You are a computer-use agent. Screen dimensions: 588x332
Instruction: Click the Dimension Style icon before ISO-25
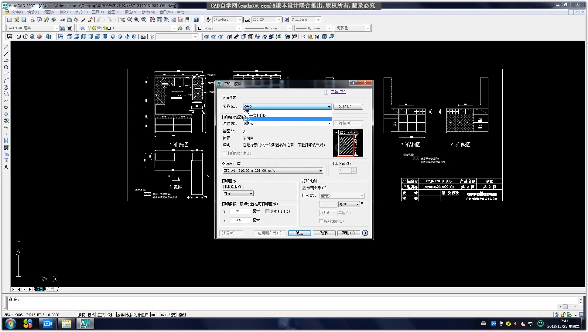248,20
